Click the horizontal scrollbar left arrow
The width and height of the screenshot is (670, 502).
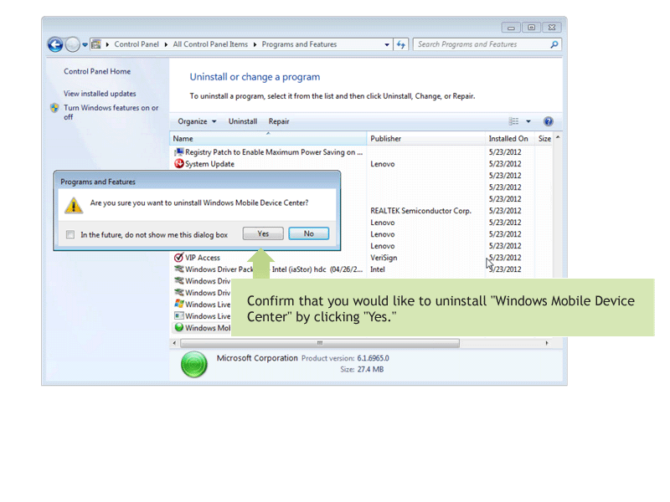click(174, 343)
